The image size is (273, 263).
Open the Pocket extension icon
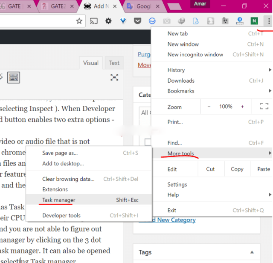click(x=137, y=21)
